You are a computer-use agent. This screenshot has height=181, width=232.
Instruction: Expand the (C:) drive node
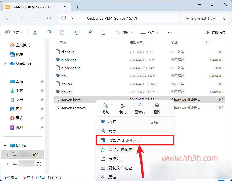tap(7, 155)
